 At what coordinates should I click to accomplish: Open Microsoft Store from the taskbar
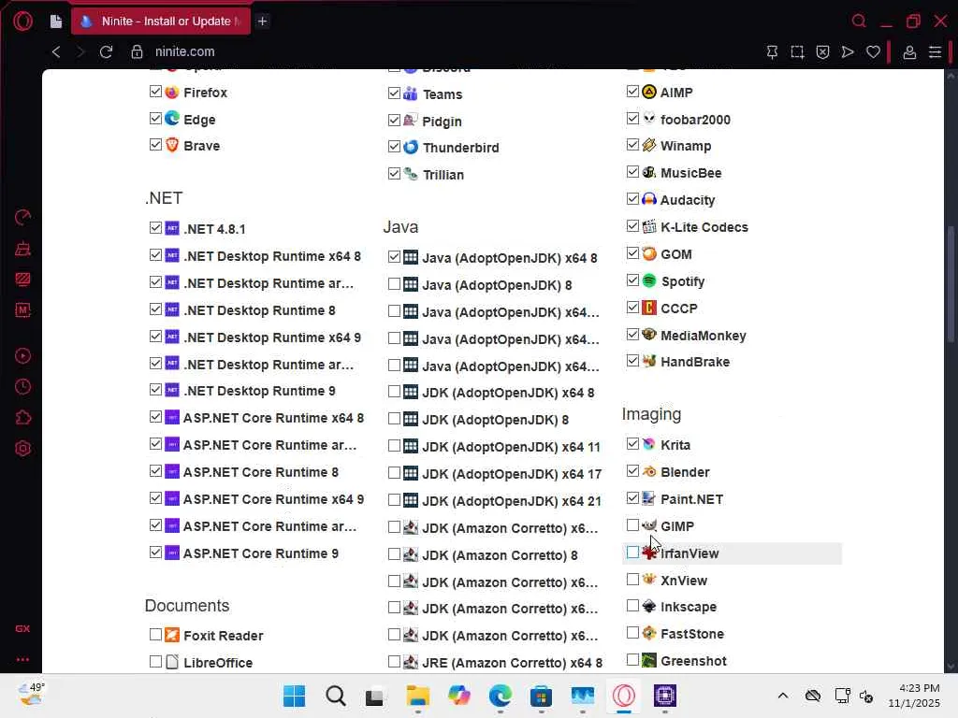tap(542, 696)
